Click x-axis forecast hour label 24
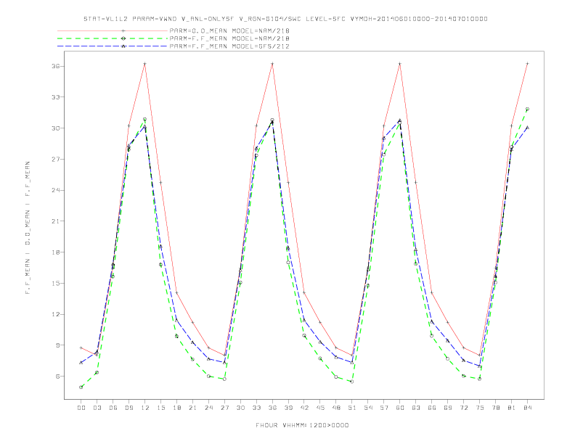This screenshot has width=575, height=444. 208,408
